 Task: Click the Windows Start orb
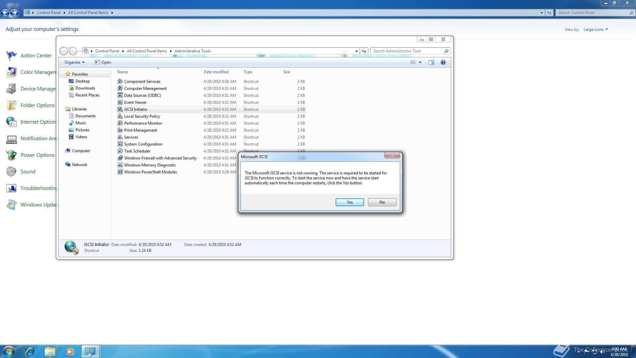coord(9,351)
